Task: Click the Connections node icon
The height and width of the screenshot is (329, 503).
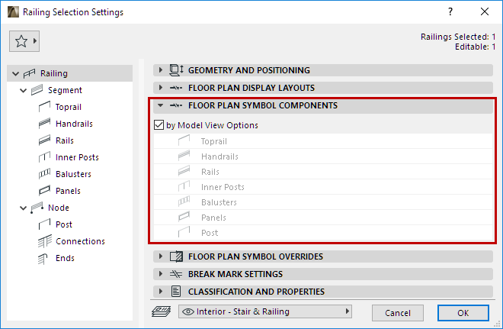Action: (43, 241)
